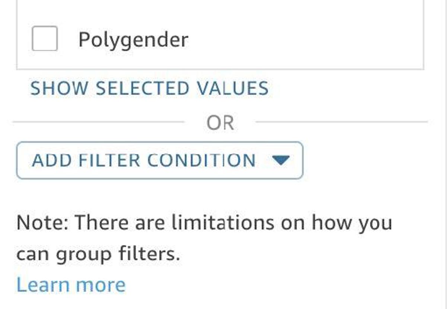Open the ADD FILTER CONDITION dropdown
447x309 pixels.
coord(159,160)
